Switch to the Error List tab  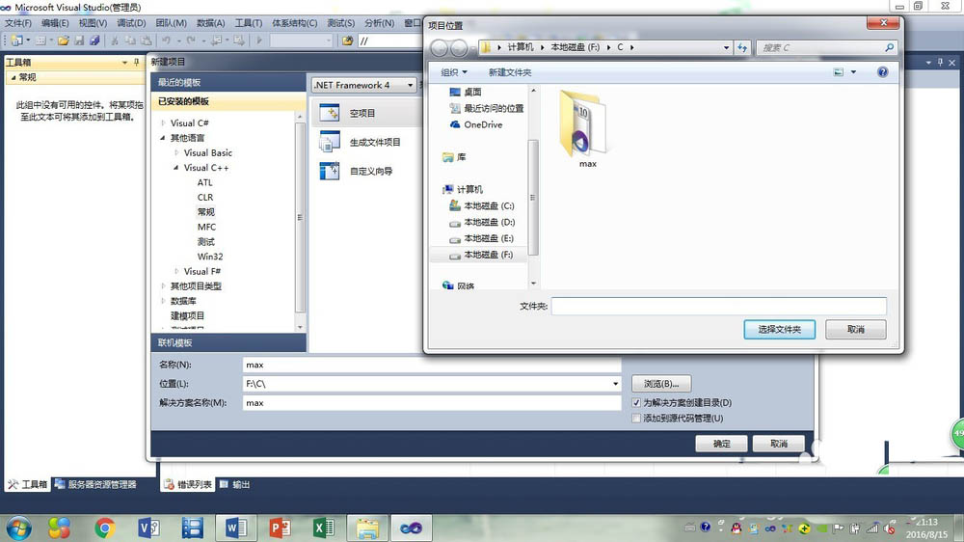click(188, 484)
